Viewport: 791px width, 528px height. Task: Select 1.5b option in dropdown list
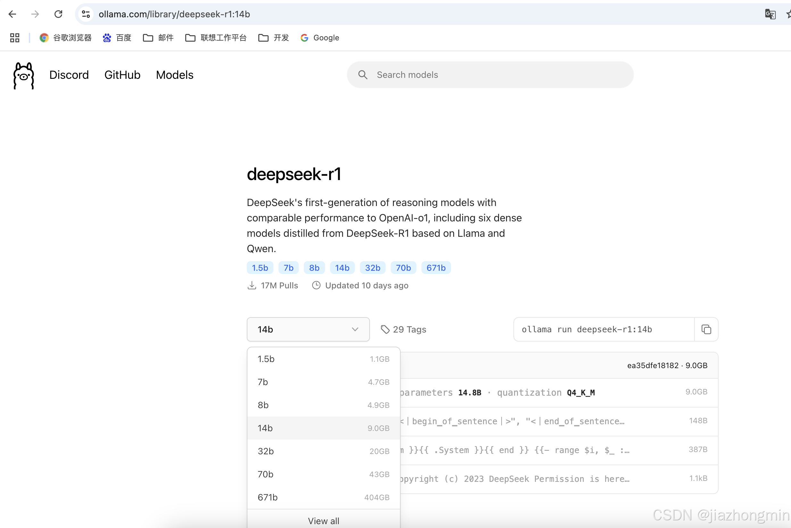click(x=323, y=359)
